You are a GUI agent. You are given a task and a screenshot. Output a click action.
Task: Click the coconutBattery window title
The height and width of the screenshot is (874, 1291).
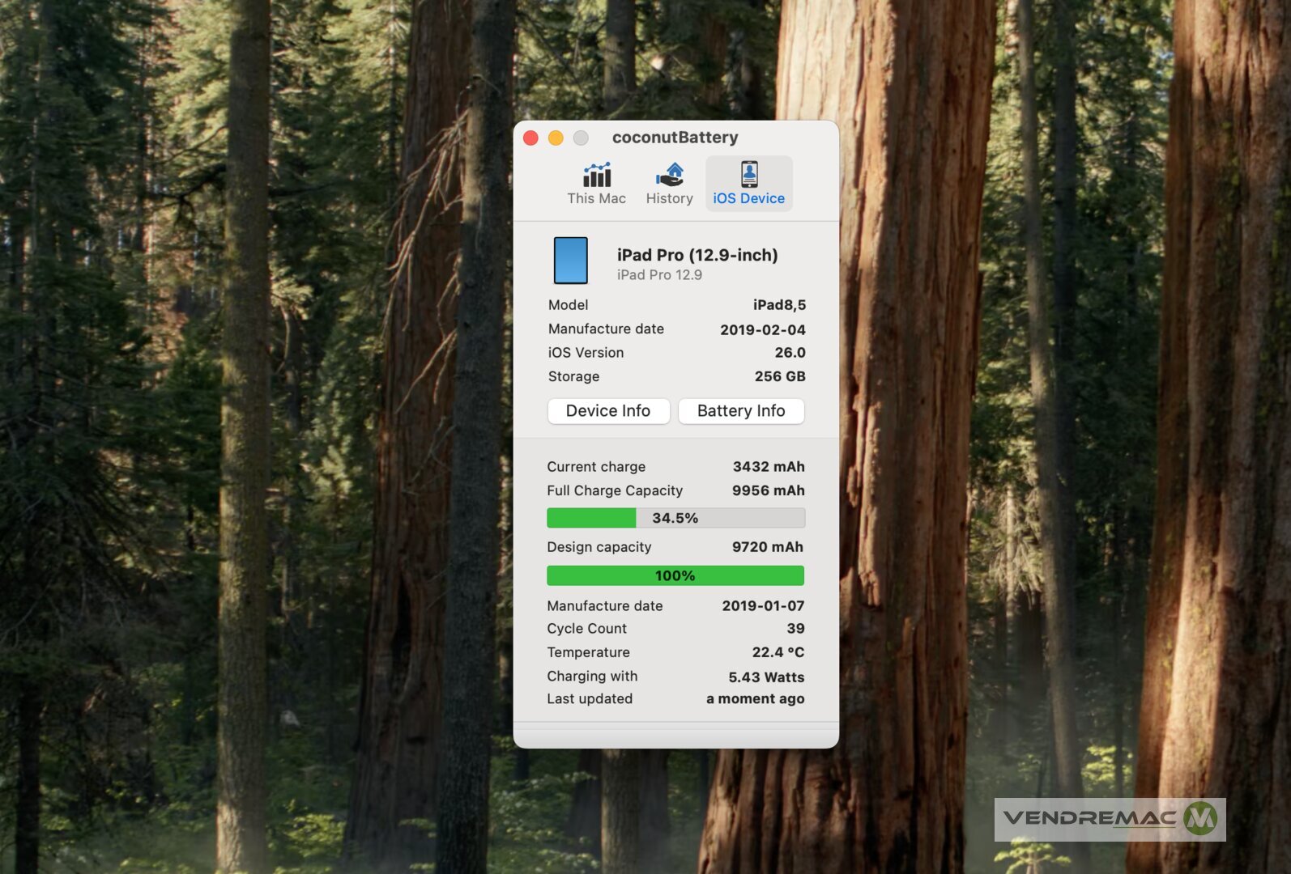coord(675,138)
